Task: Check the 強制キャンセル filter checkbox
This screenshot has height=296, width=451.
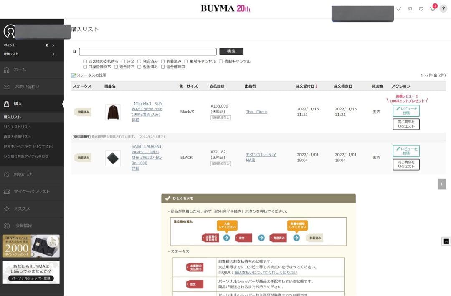Action: tap(220, 61)
